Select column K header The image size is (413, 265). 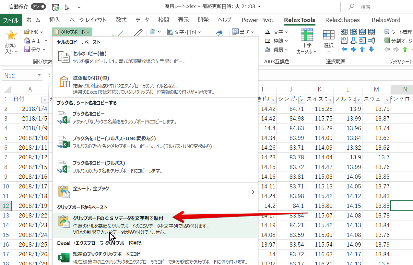[319, 90]
